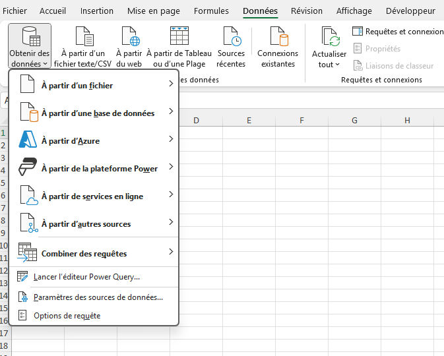Screen dimensions: 444x356
Task: Click the À partir du web globe icon
Action: coord(131,36)
